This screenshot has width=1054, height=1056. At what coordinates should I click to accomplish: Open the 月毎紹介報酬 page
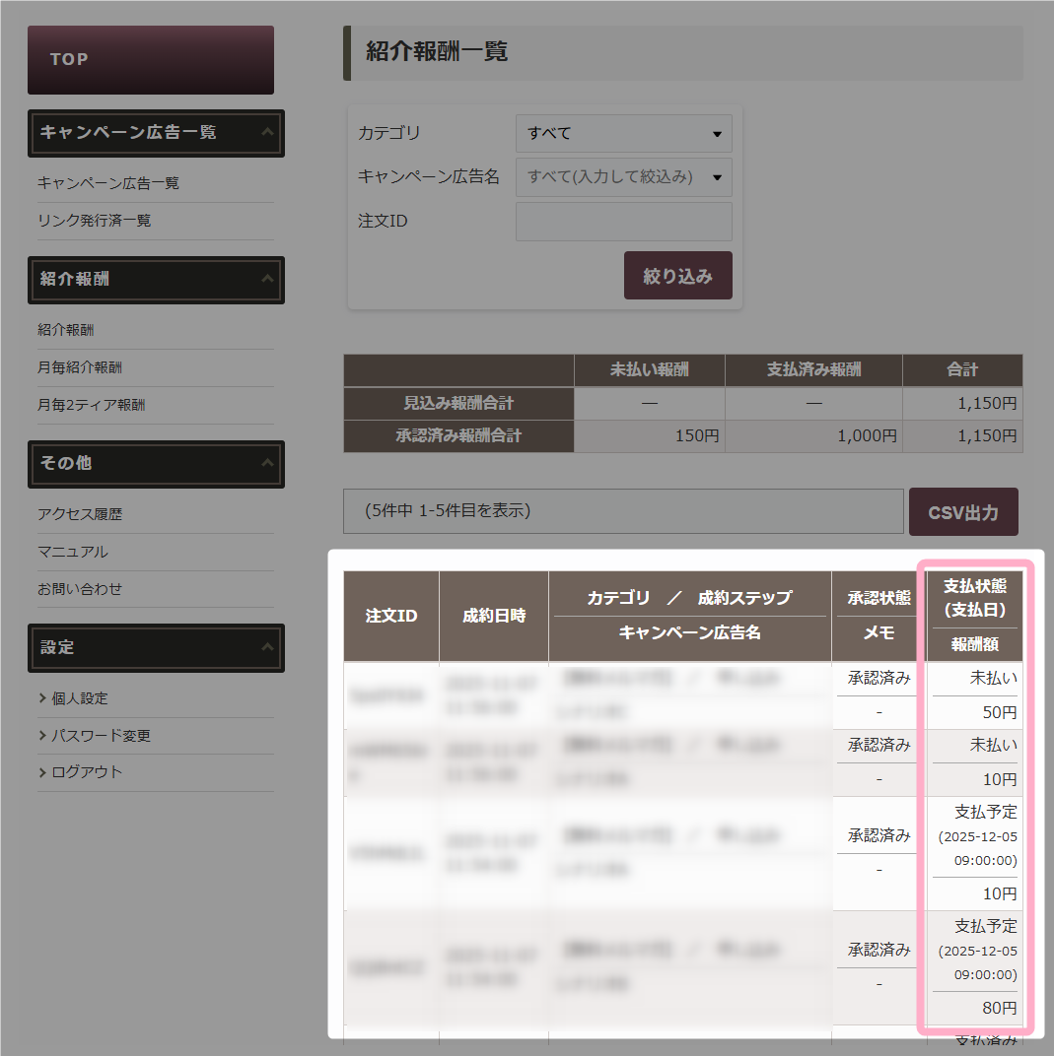[x=80, y=367]
